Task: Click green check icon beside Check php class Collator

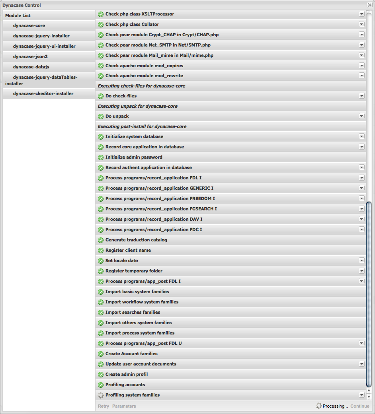Action: coord(101,25)
